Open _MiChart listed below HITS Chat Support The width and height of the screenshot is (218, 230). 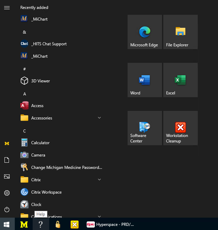tap(60, 56)
